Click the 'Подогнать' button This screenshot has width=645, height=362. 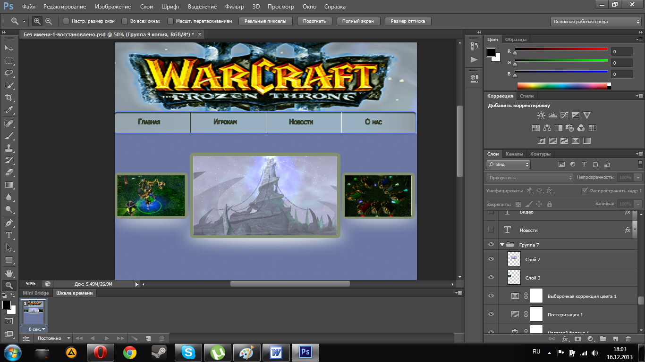(314, 21)
